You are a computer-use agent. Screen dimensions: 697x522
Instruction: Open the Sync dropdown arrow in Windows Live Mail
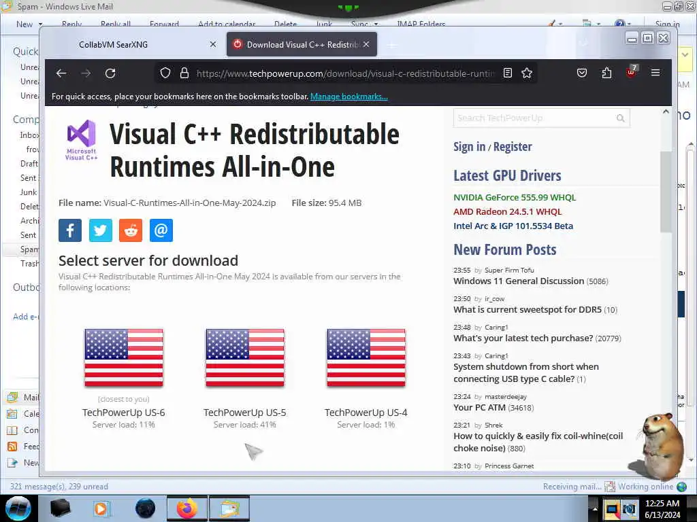click(x=376, y=24)
